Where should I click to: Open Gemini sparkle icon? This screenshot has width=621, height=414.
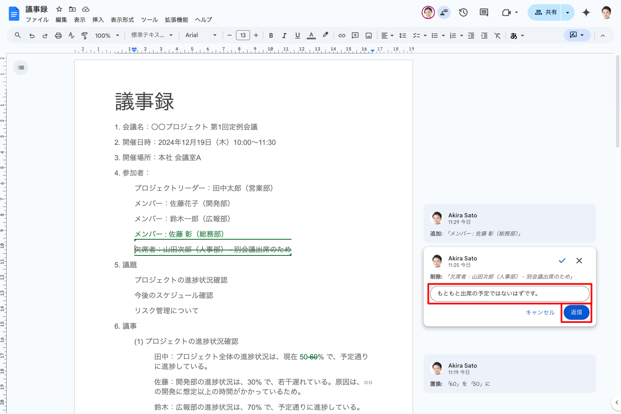586,12
